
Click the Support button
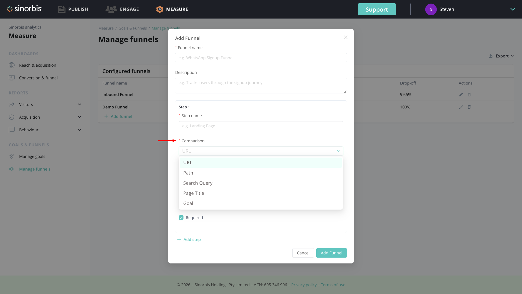377,9
